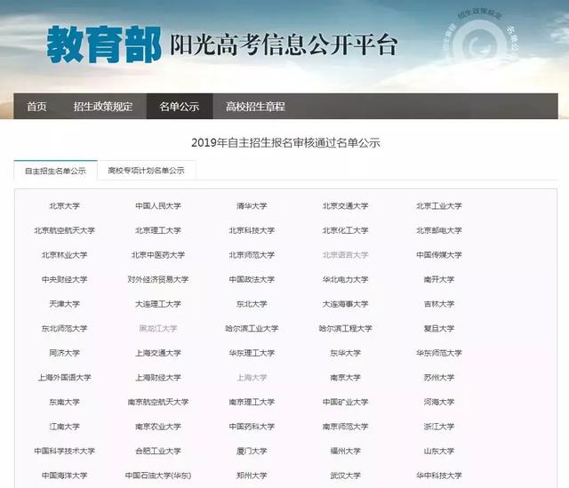
Task: Select the 名单公示 navigation item
Action: [180, 107]
